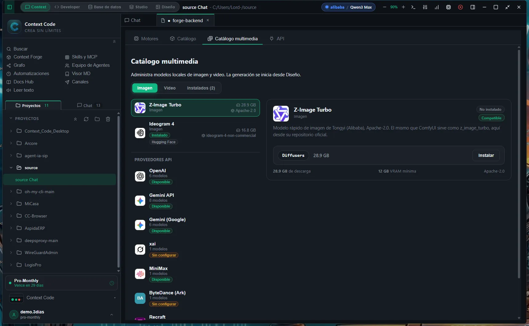Expand the Arcore project folder
This screenshot has height=326, width=529.
pyautogui.click(x=11, y=143)
